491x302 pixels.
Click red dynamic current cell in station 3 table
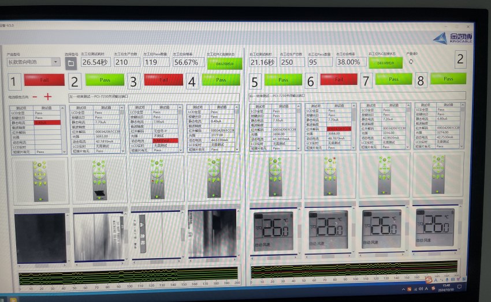click(165, 140)
